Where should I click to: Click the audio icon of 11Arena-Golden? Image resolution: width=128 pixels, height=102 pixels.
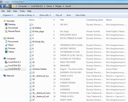click(x=30, y=69)
